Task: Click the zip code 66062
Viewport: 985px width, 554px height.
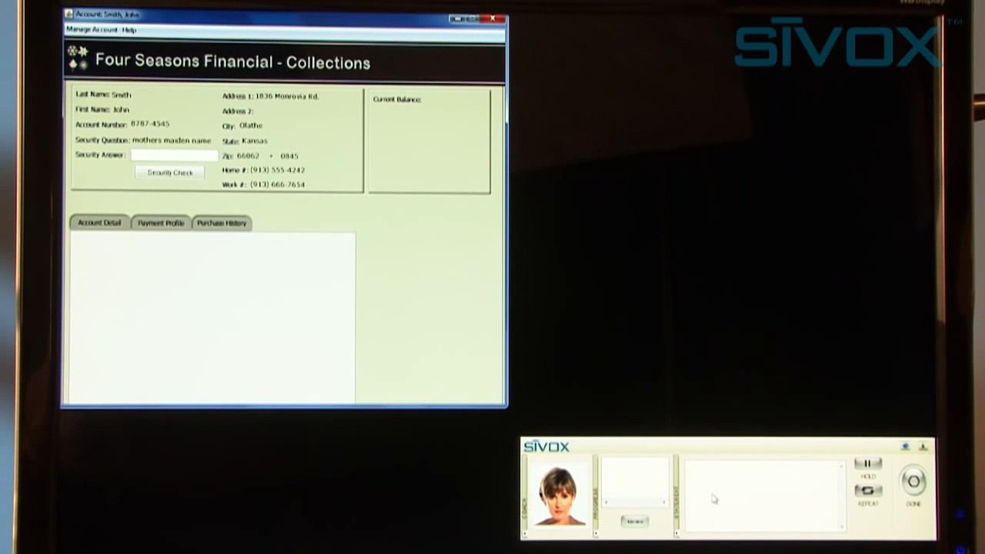Action: tap(248, 156)
